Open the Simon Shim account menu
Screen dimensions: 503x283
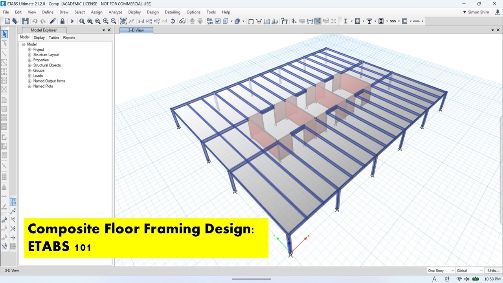pyautogui.click(x=476, y=12)
